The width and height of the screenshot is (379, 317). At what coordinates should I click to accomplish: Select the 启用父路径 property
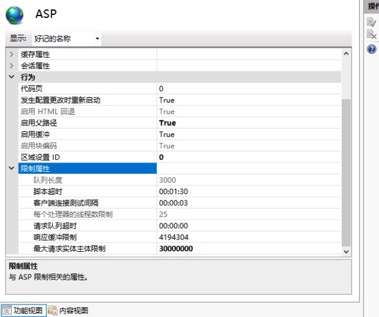(180, 123)
